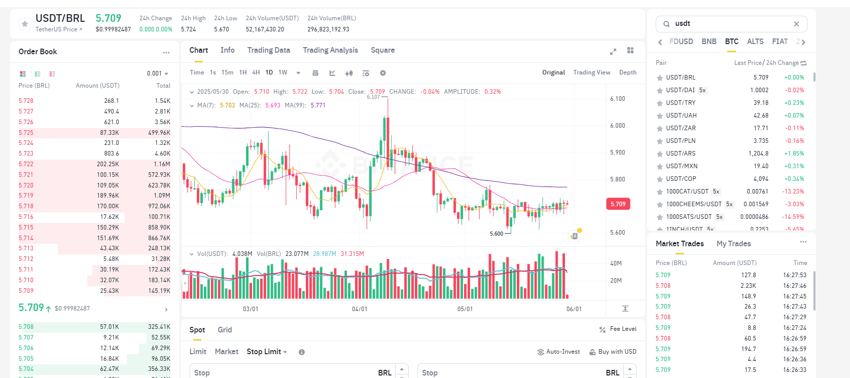Open Market Trades more options
Viewport: 850px width, 378px height.
click(x=803, y=242)
